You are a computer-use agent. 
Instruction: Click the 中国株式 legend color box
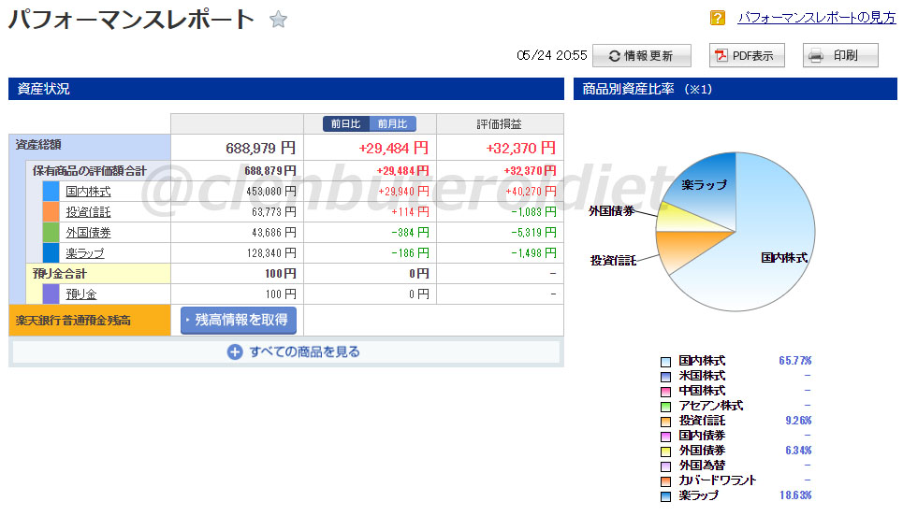(x=665, y=392)
